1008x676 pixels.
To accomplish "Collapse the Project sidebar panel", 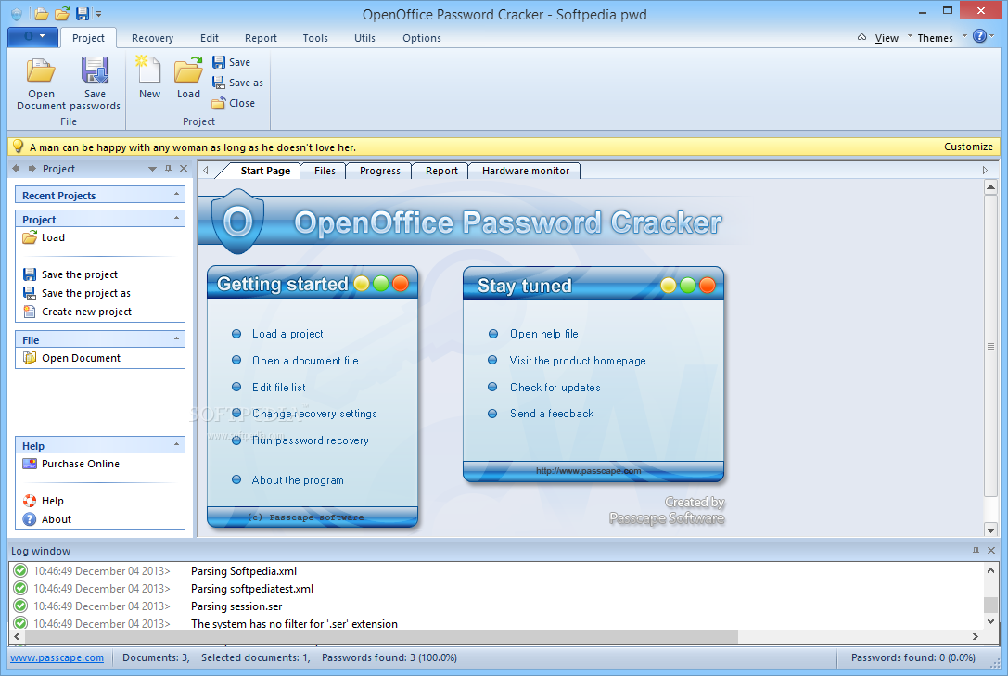I will [177, 219].
